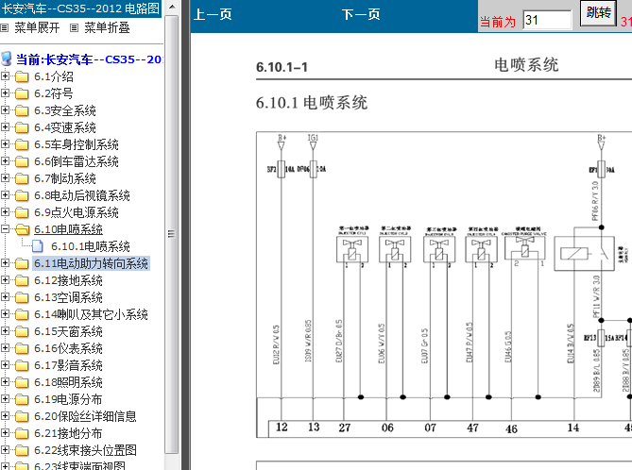Click the computer icon beside 当前:长安汽车

tap(7, 59)
